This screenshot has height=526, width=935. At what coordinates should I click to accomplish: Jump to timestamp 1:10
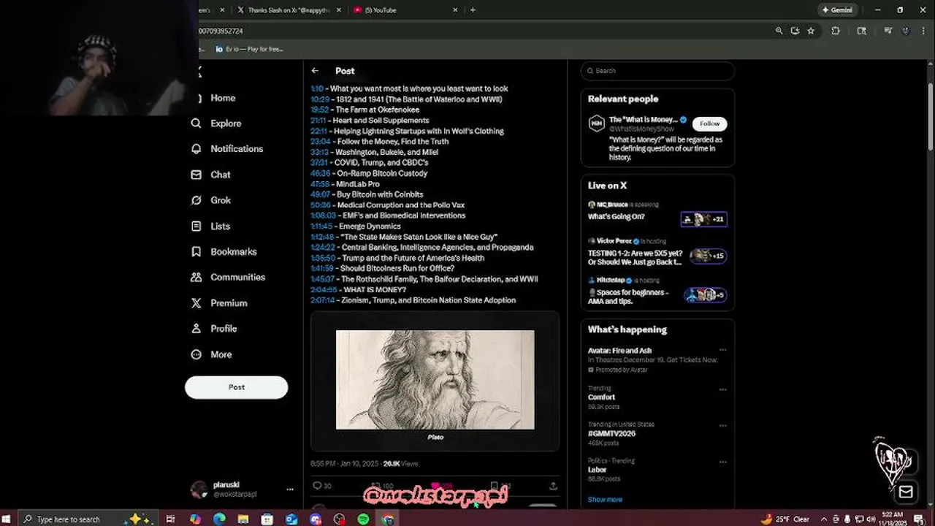[x=316, y=88]
